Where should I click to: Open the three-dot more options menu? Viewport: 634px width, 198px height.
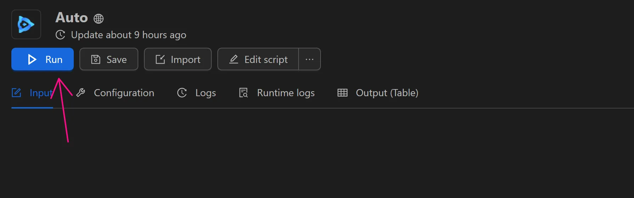310,59
